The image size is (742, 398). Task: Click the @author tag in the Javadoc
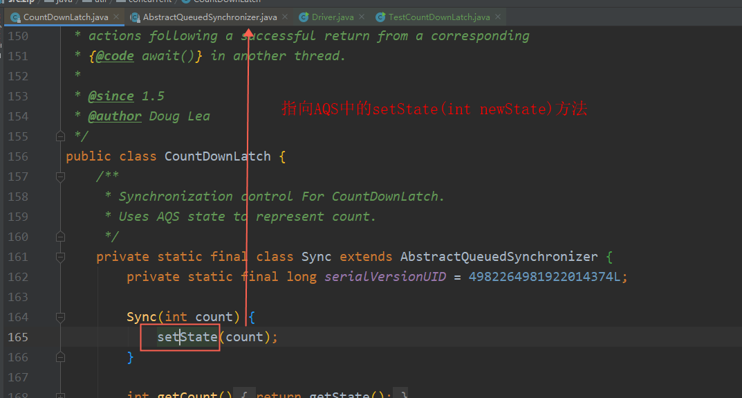[115, 116]
